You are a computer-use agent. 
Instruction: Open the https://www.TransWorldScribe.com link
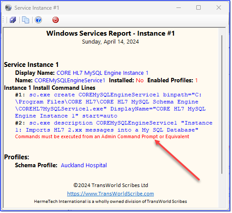[x=110, y=193]
